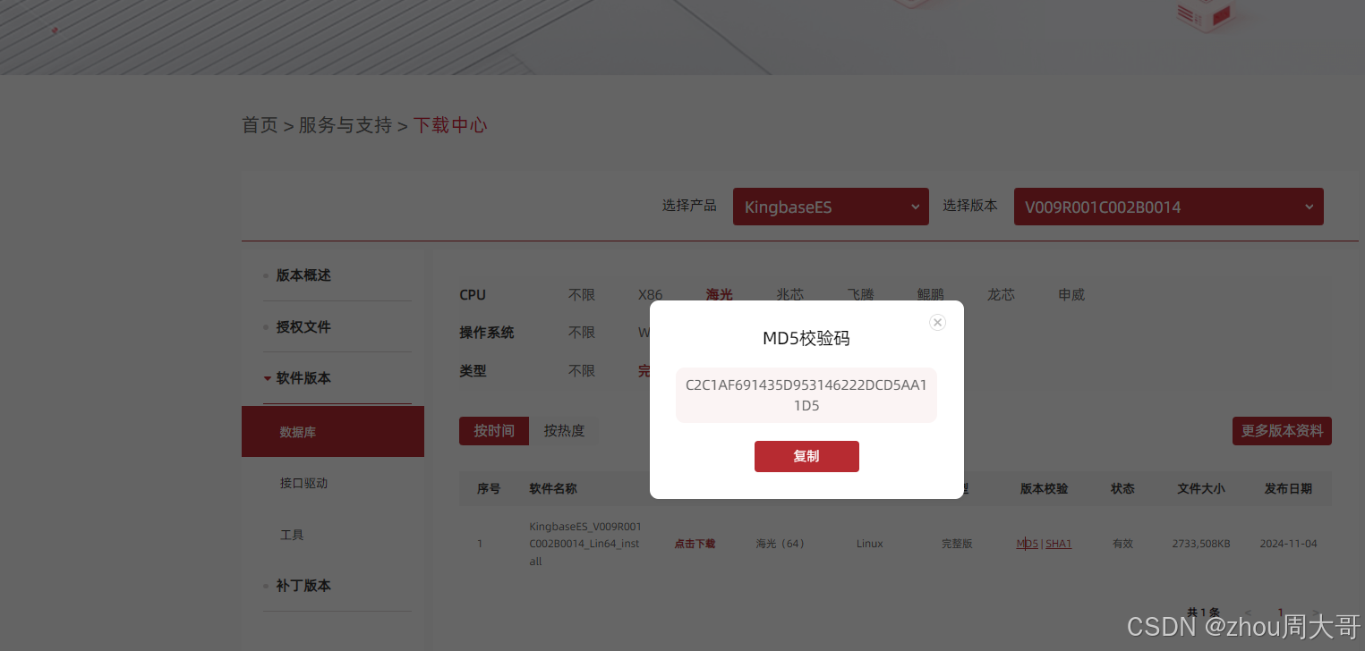Select CPU filter 海光
This screenshot has width=1365, height=651.
[x=720, y=295]
